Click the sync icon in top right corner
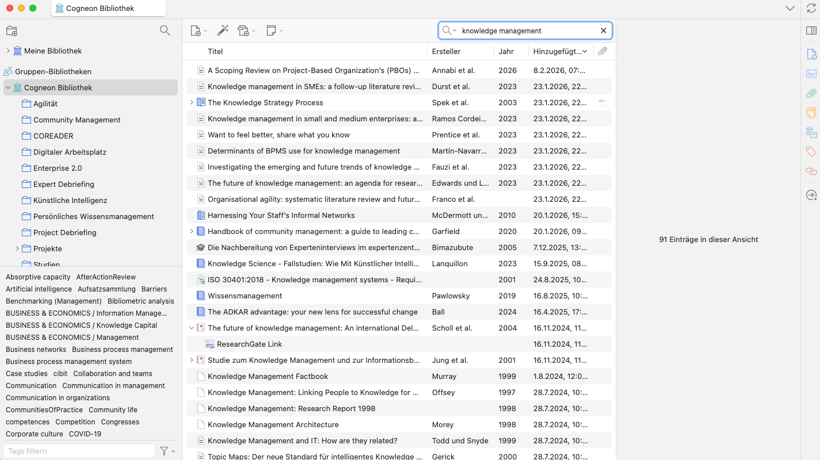 [811, 8]
